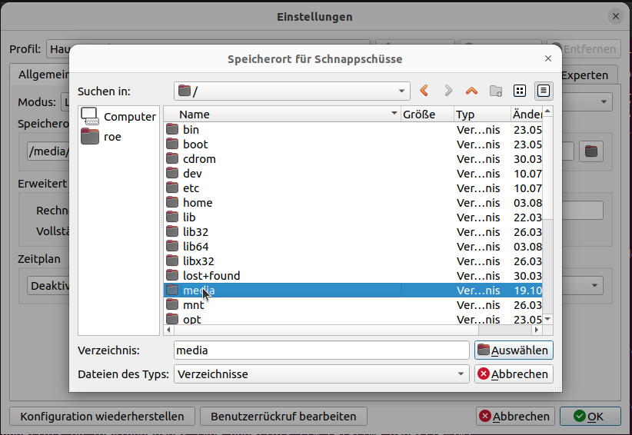Viewport: 632px width, 435px height.
Task: Sort by the Typ column header
Action: [480, 115]
